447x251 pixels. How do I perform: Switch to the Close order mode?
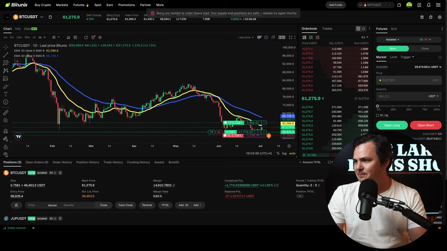pyautogui.click(x=425, y=48)
